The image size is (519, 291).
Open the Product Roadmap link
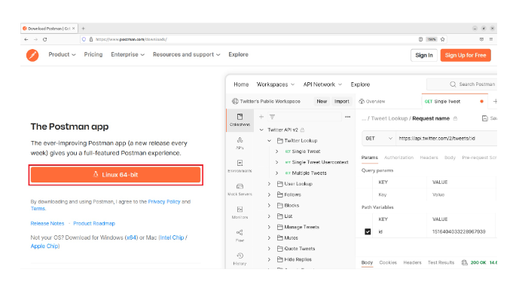94,223
